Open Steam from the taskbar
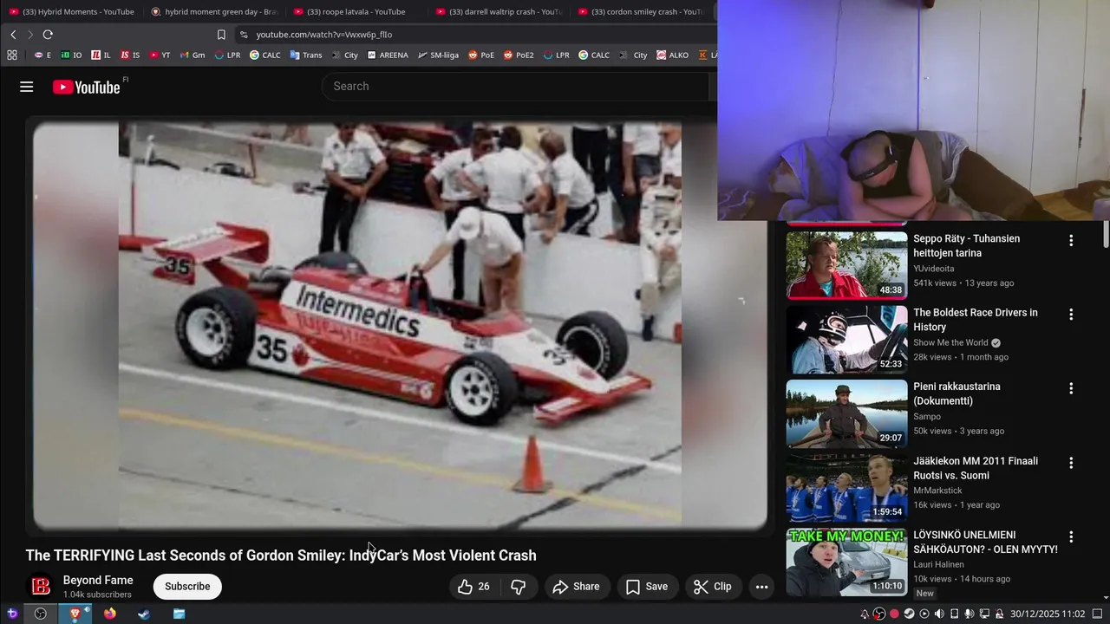The height and width of the screenshot is (624, 1110). coord(144,614)
